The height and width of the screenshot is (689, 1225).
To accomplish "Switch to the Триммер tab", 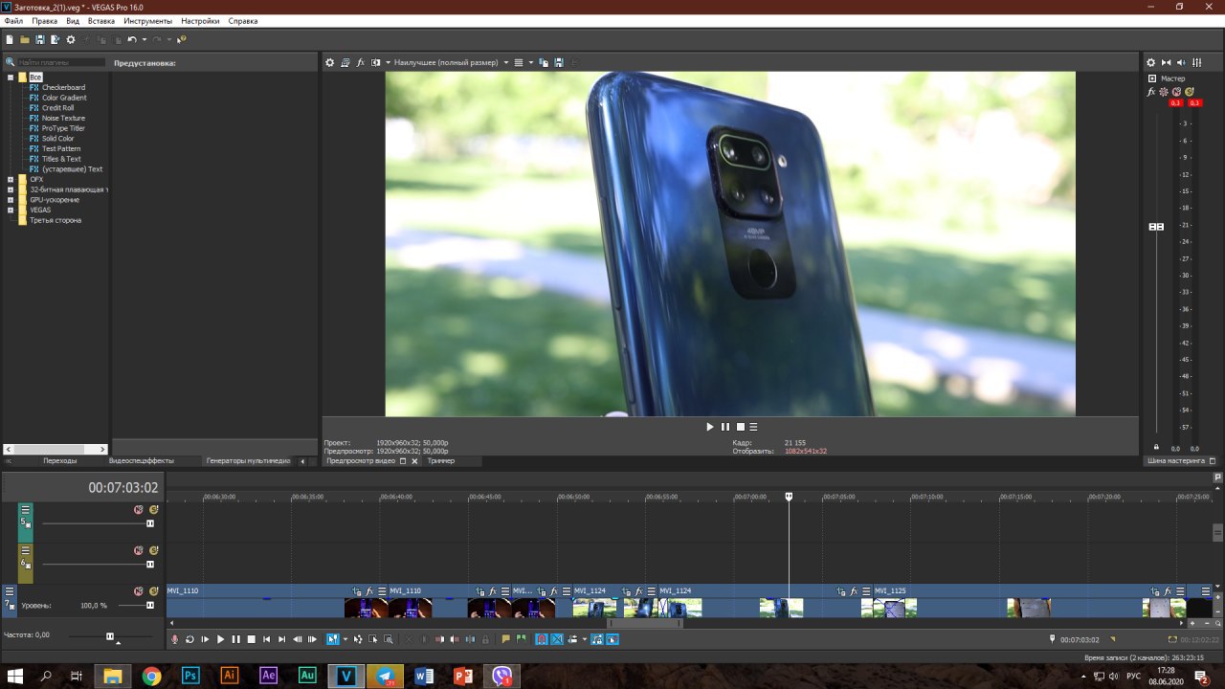I will click(441, 460).
